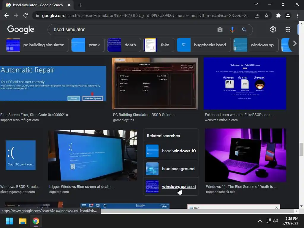Screen dimensions: 304x228
Task: Filter by fake chip
Action: 159,45
